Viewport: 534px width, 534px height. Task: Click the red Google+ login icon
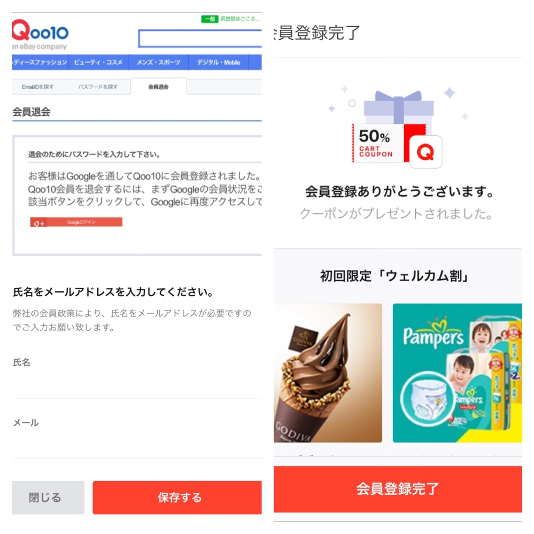tap(38, 222)
